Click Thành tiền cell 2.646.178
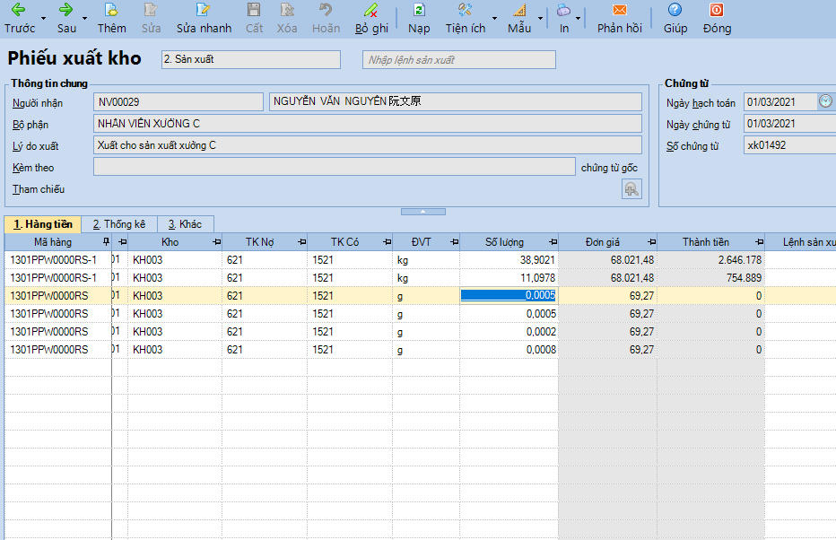This screenshot has width=836, height=540. click(710, 260)
